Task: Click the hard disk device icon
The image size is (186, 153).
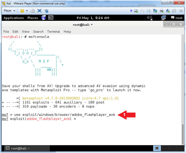Action: [x=136, y=11]
